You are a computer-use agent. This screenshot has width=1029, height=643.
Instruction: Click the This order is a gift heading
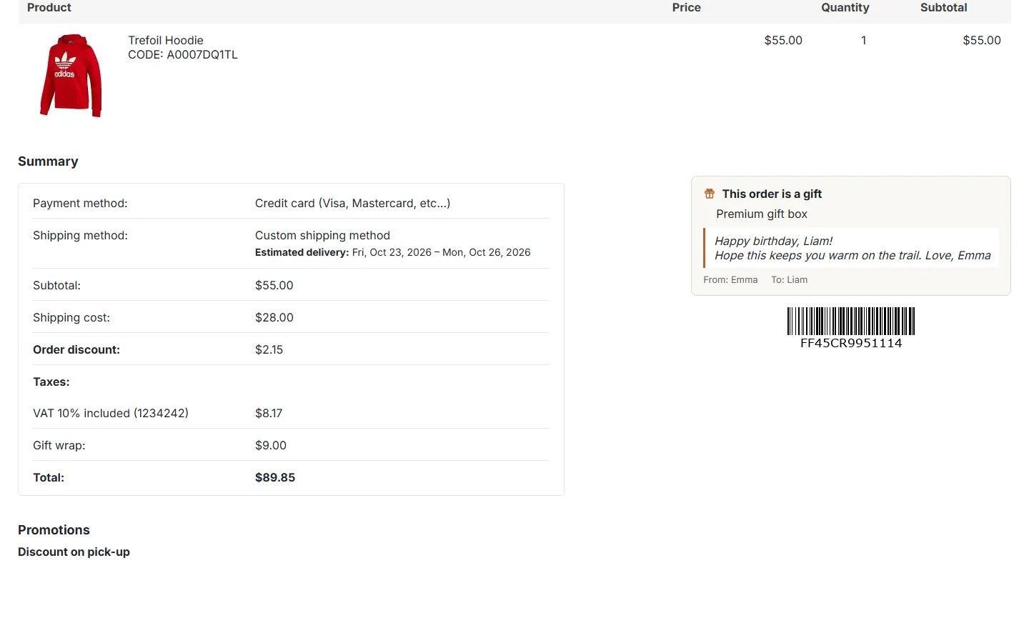tap(772, 194)
